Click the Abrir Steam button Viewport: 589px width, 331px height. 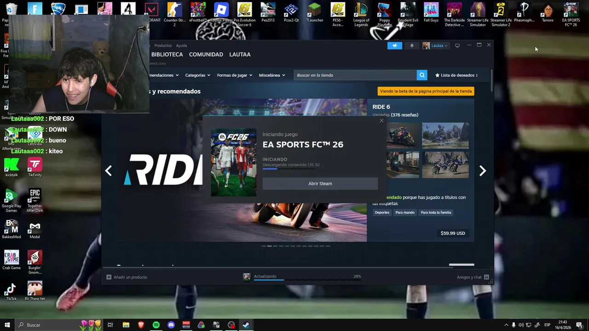[320, 183]
